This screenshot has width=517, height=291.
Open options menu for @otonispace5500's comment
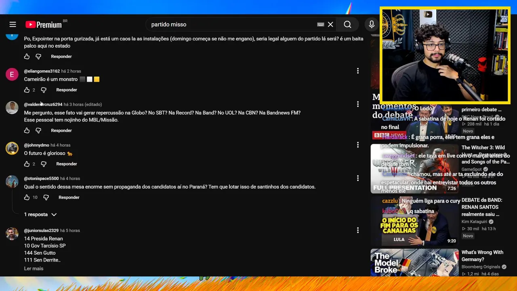click(x=357, y=178)
